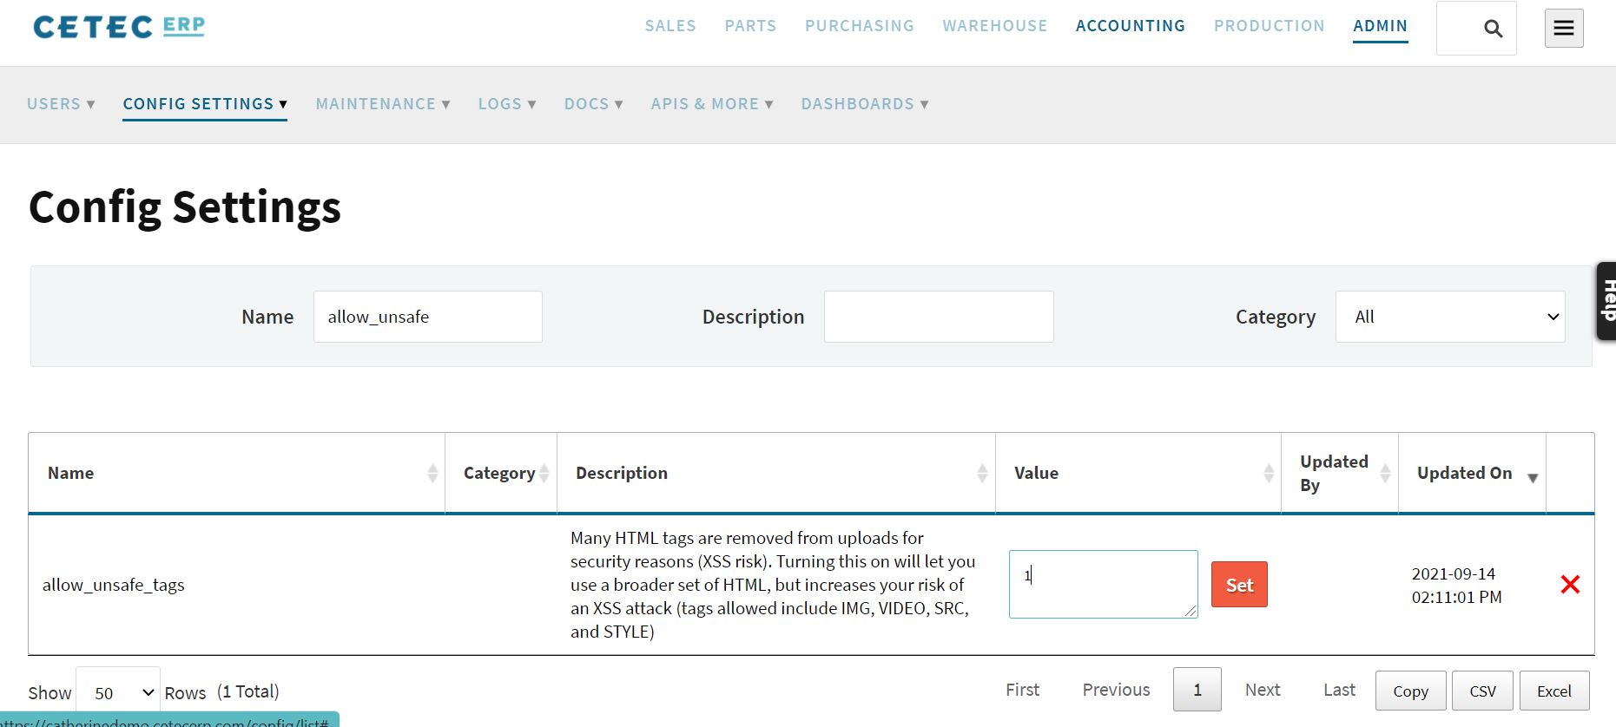Viewport: 1616px width, 727px height.
Task: Open the Warehouse menu
Action: (995, 26)
